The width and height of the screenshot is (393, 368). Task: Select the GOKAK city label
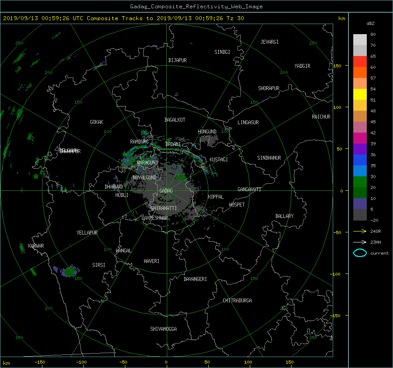[x=97, y=122]
